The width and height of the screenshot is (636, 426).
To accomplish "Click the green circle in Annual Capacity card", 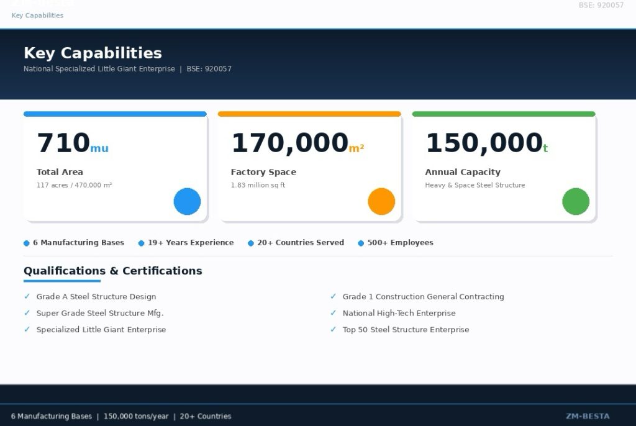I will click(x=576, y=201).
